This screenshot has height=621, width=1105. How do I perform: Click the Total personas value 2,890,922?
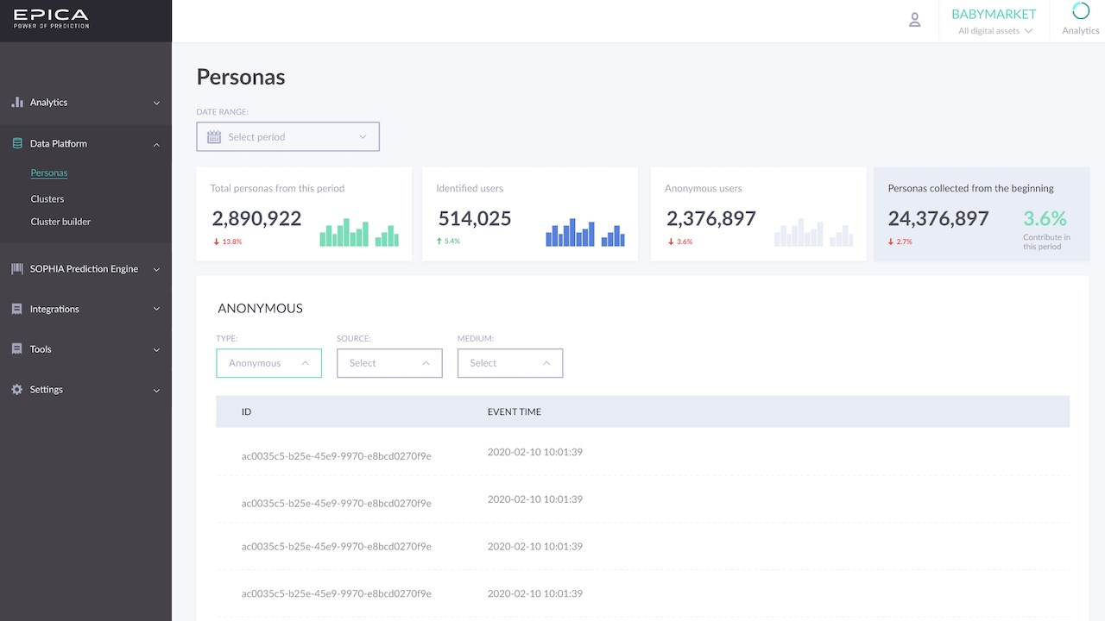[256, 218]
